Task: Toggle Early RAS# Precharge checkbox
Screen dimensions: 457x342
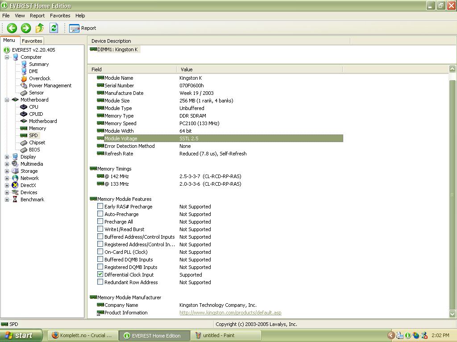Action: tap(100, 206)
